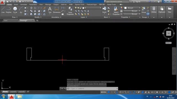
Task: Toggle grid display in status bar
Action: click(109, 92)
